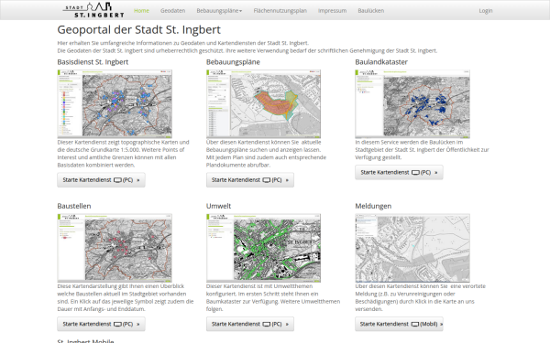Open the Geodaten menu item
Image resolution: width=550 pixels, height=343 pixels.
pyautogui.click(x=172, y=10)
